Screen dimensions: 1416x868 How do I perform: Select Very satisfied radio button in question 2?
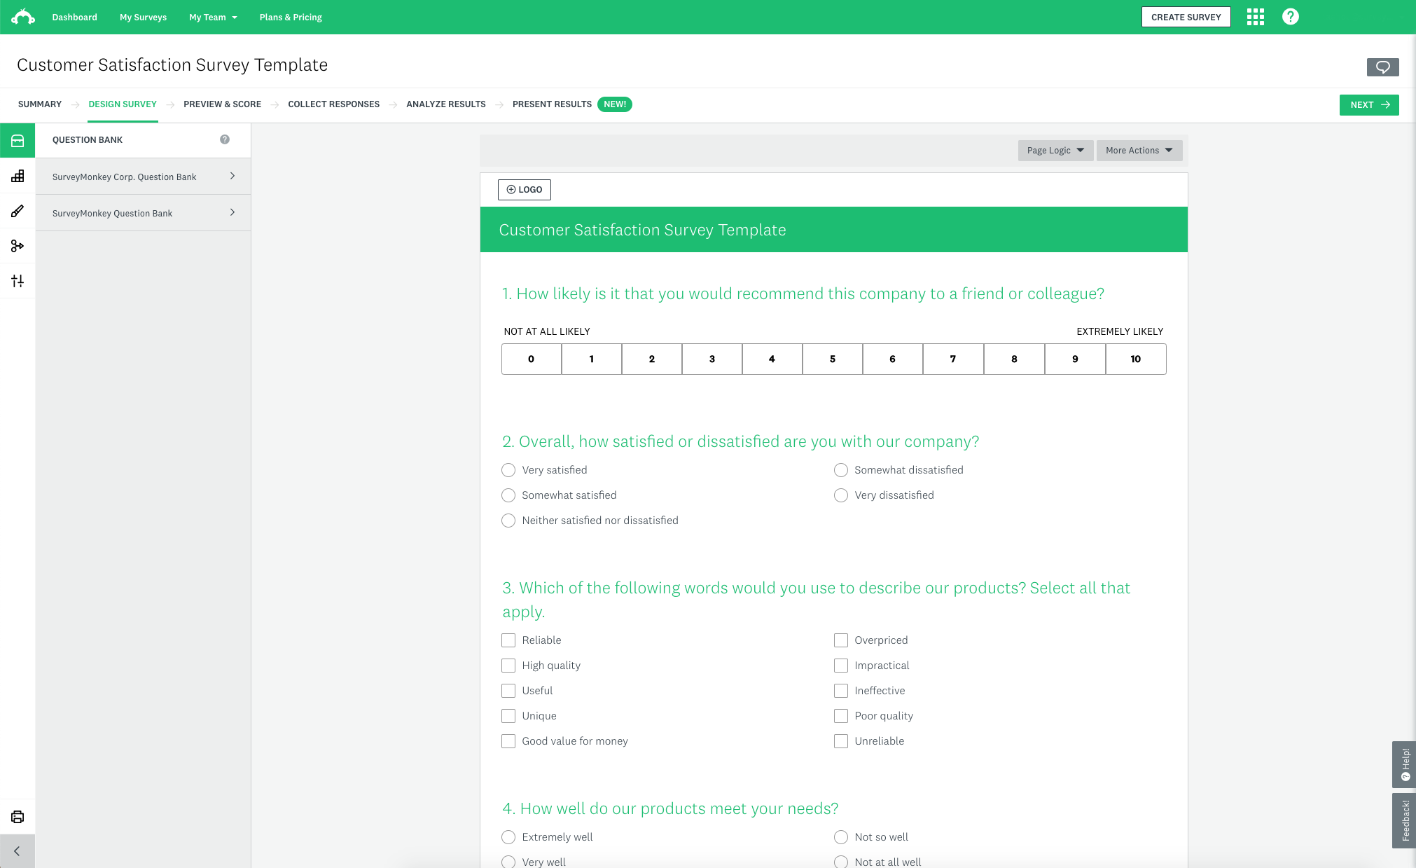(x=508, y=469)
